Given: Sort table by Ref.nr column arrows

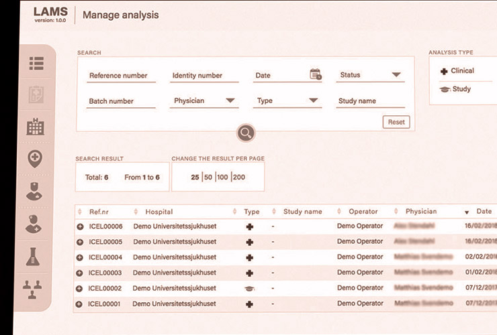Looking at the screenshot, I should click(80, 212).
